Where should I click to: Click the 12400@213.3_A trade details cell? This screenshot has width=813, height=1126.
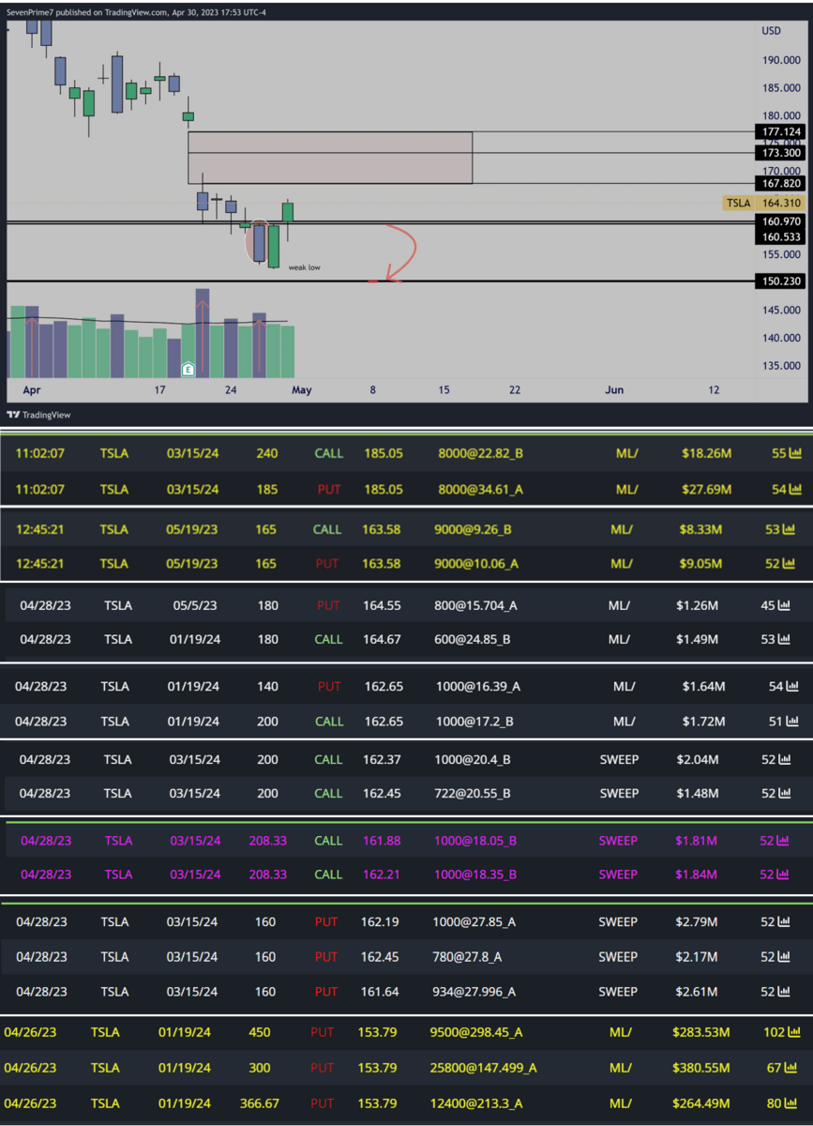click(x=476, y=1103)
